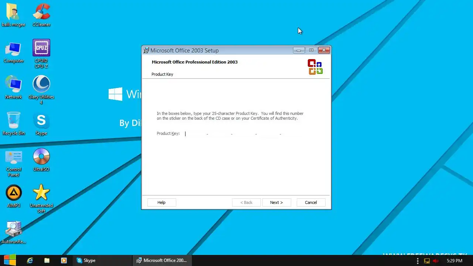Select the Network desktop icon
Image resolution: width=473 pixels, height=266 pixels.
[x=14, y=88]
